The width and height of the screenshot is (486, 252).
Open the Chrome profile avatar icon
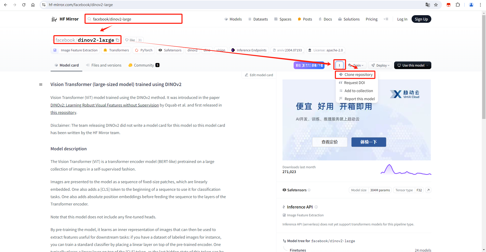coord(471,5)
